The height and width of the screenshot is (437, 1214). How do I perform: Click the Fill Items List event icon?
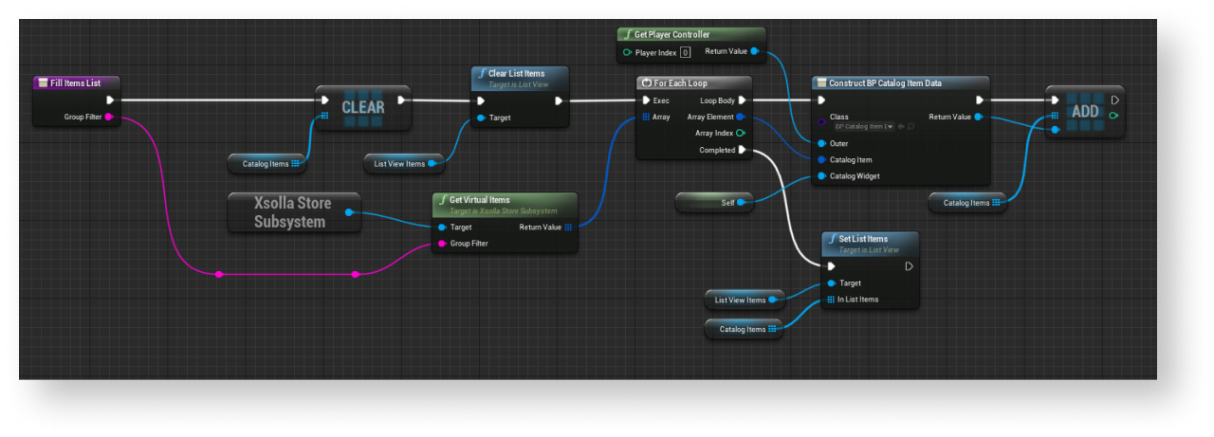(x=42, y=83)
